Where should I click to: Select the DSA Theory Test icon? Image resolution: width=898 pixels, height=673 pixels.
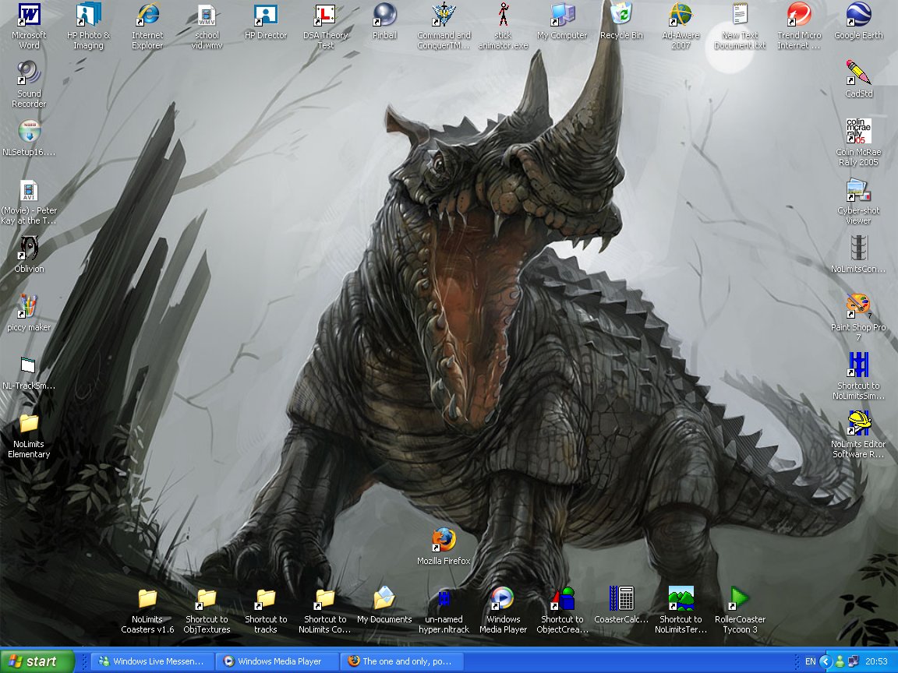coord(325,16)
